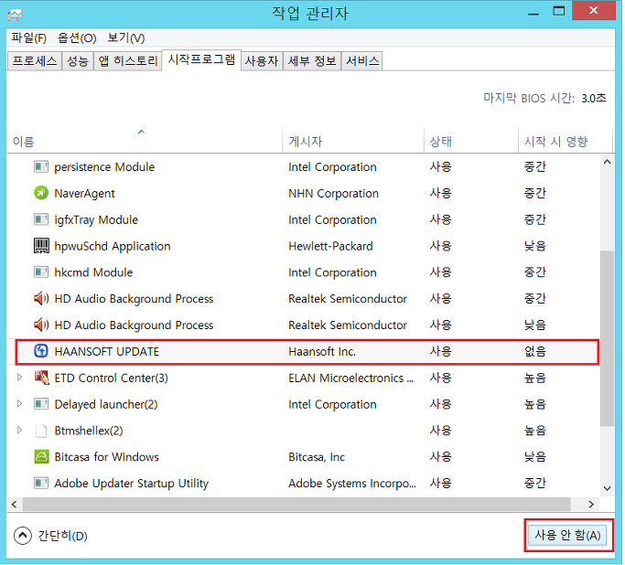Switch to the 서비스 tab
The image size is (625, 565).
click(x=362, y=61)
